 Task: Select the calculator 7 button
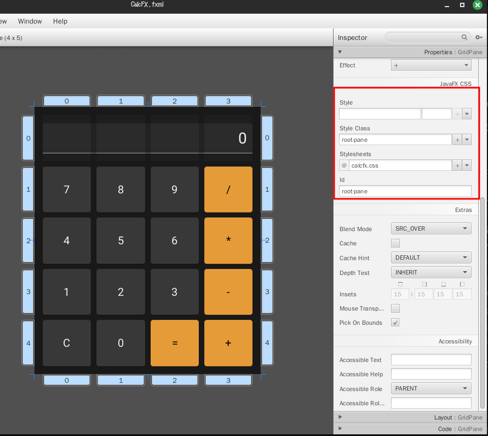67,190
